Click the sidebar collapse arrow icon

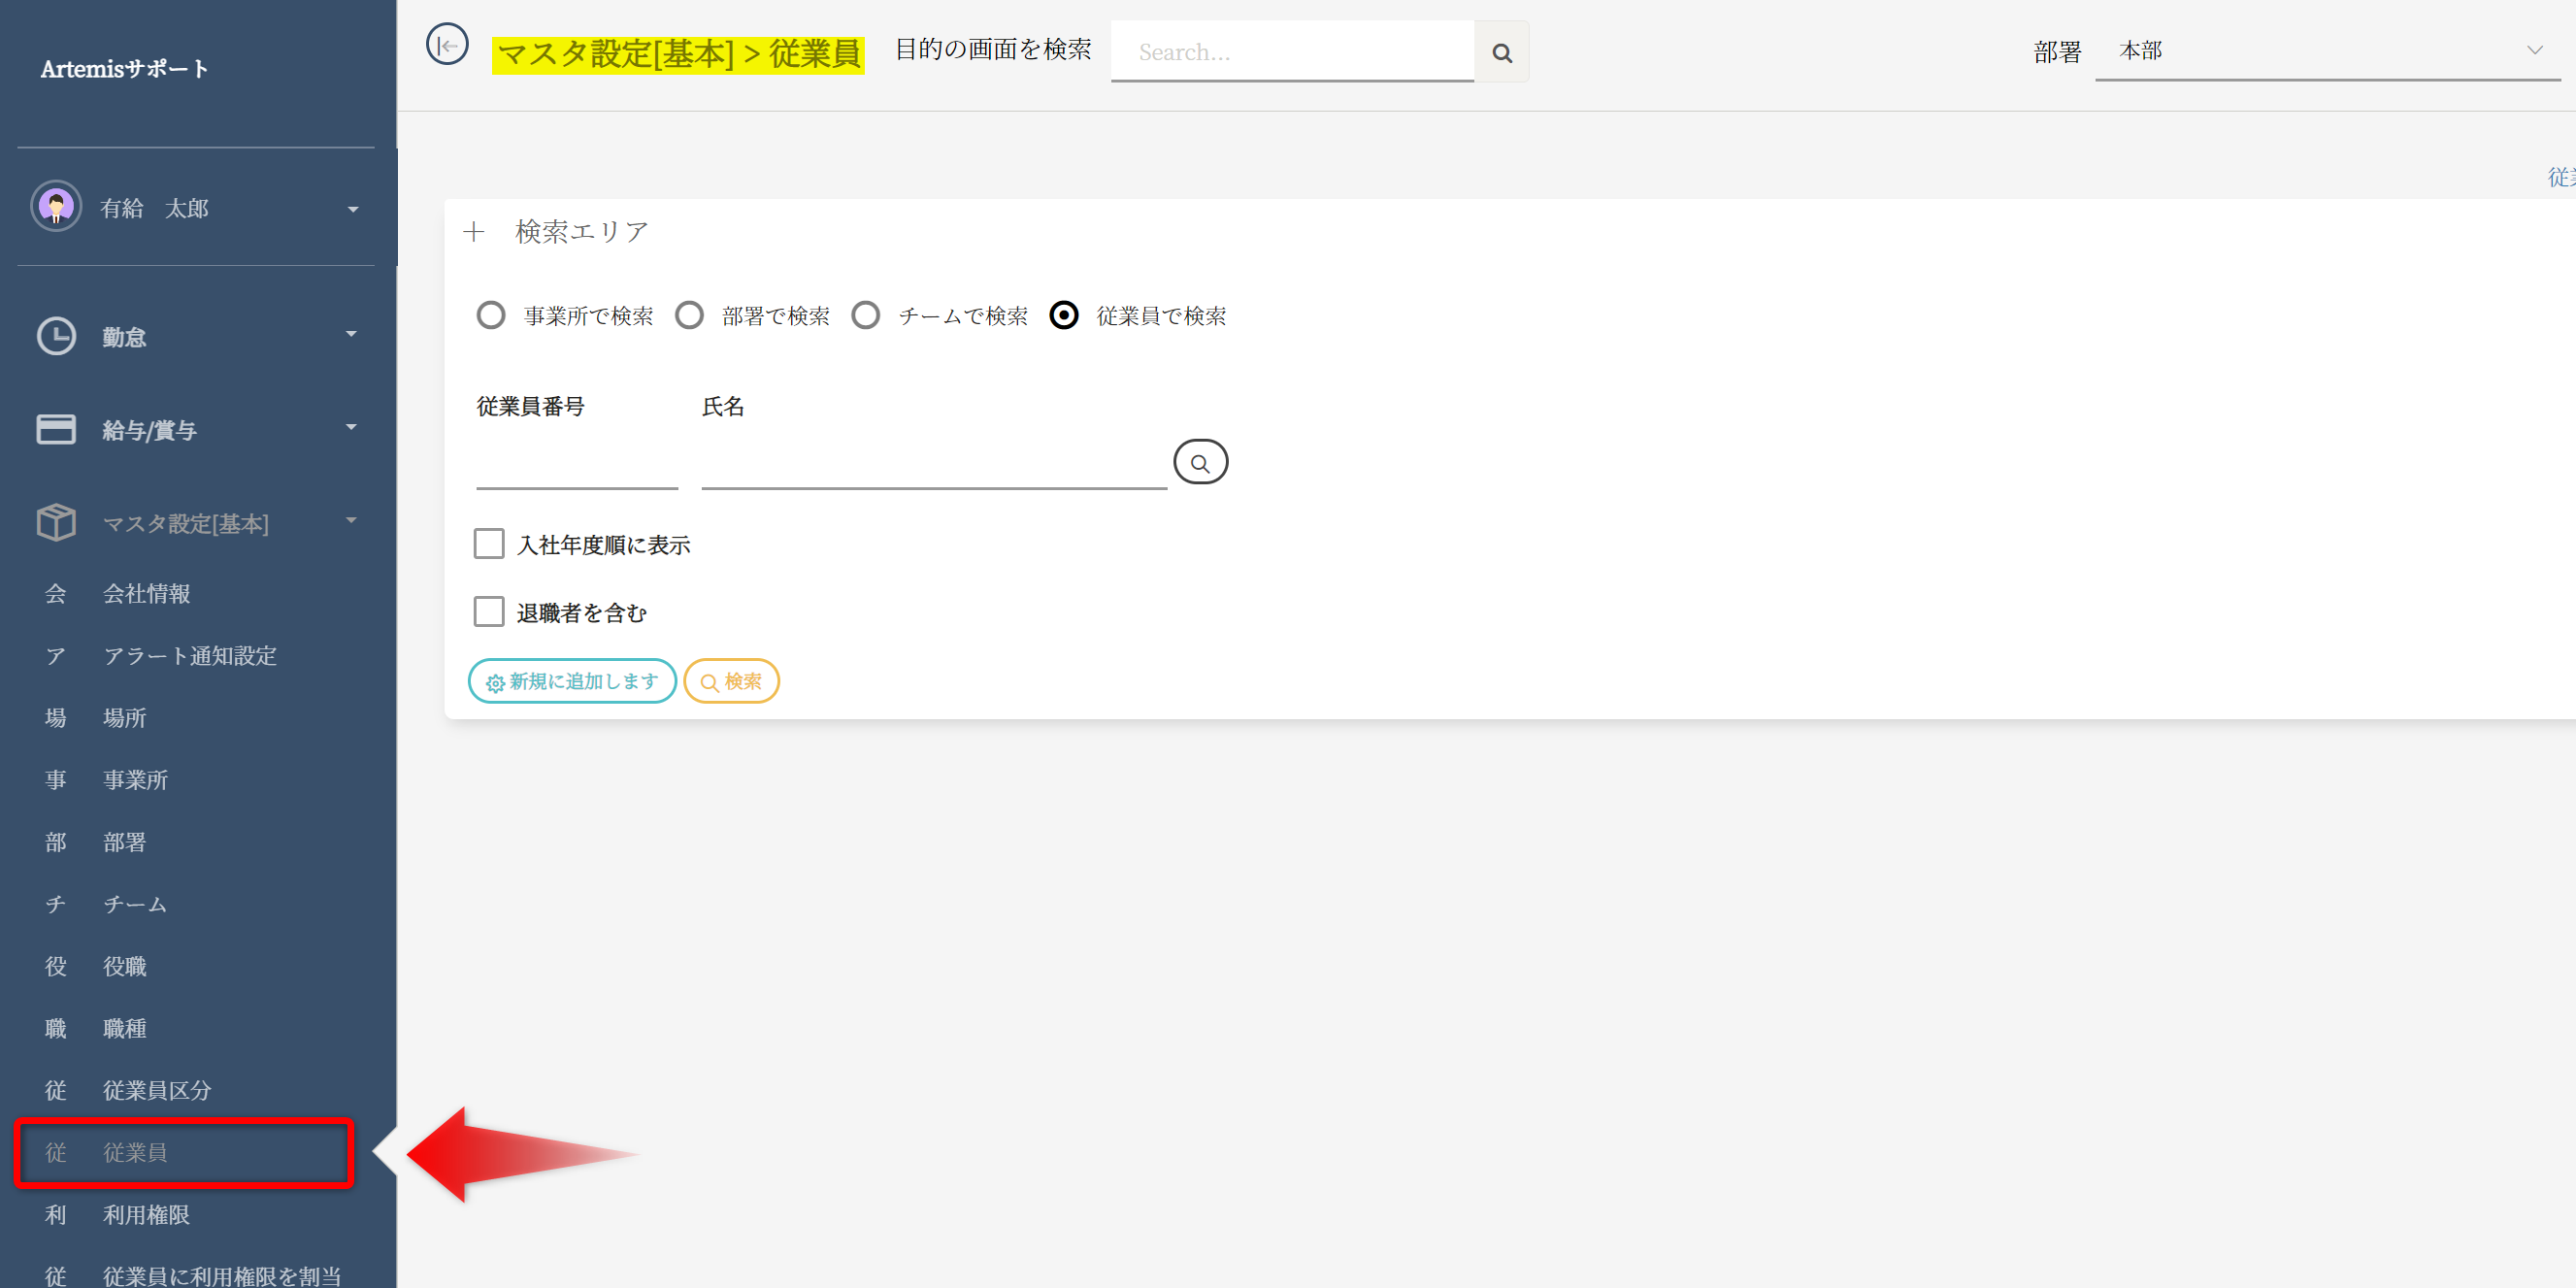pos(446,45)
